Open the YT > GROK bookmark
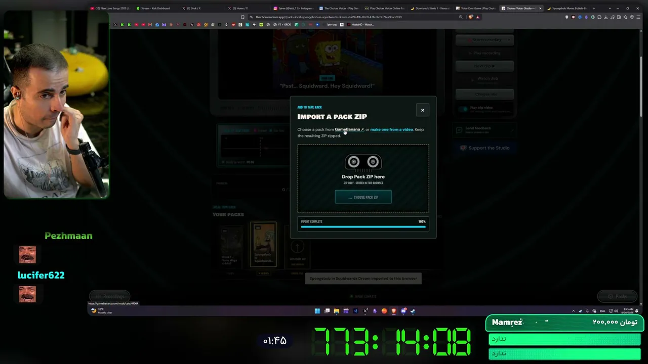 click(283, 24)
